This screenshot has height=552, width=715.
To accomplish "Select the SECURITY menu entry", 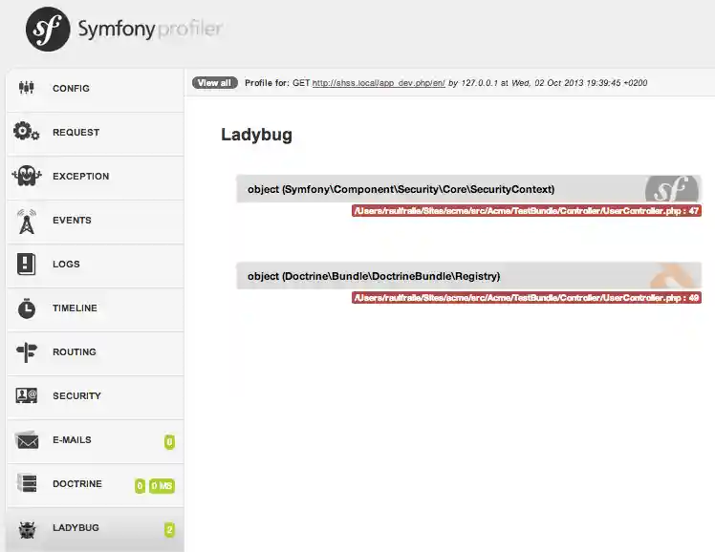I will 96,396.
